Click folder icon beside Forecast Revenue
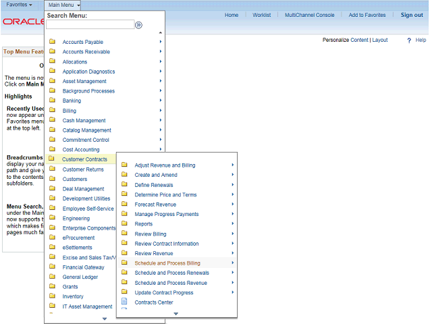Viewport: 432px width, 324px height. click(124, 205)
